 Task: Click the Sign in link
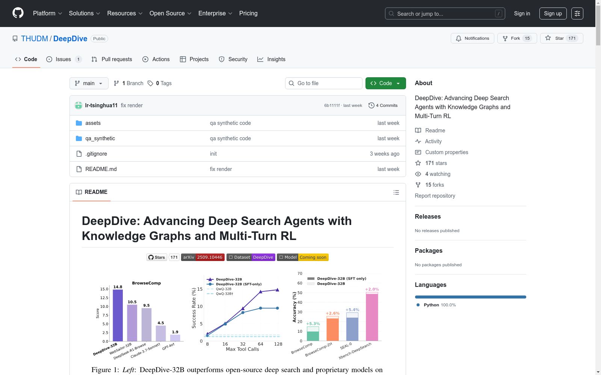point(522,13)
